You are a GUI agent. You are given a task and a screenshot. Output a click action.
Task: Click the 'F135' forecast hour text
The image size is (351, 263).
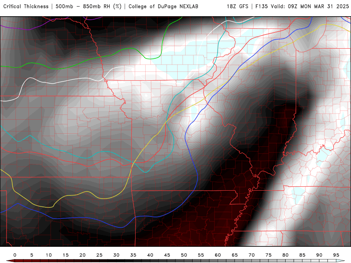click(261, 7)
